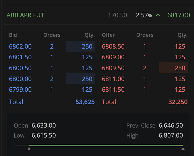This screenshot has height=156, width=194.
Task: Select offer price 6808.50
Action: click(x=113, y=46)
